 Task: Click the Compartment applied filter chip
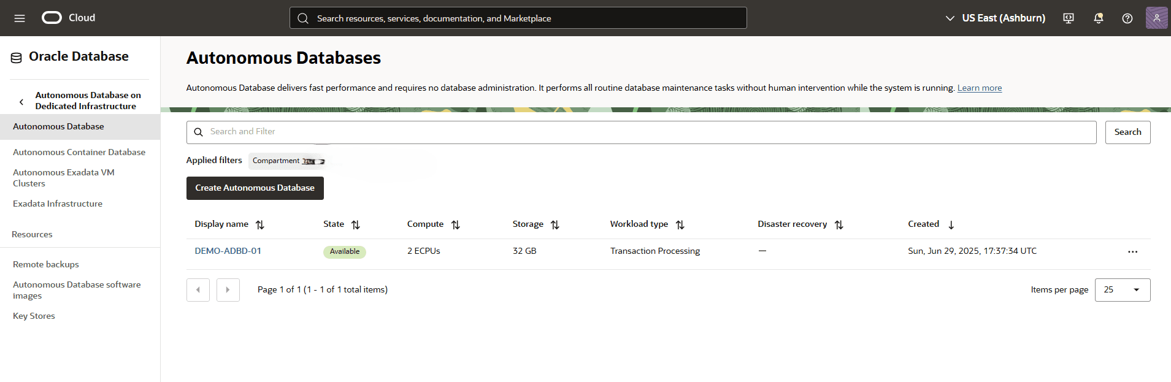(x=288, y=161)
